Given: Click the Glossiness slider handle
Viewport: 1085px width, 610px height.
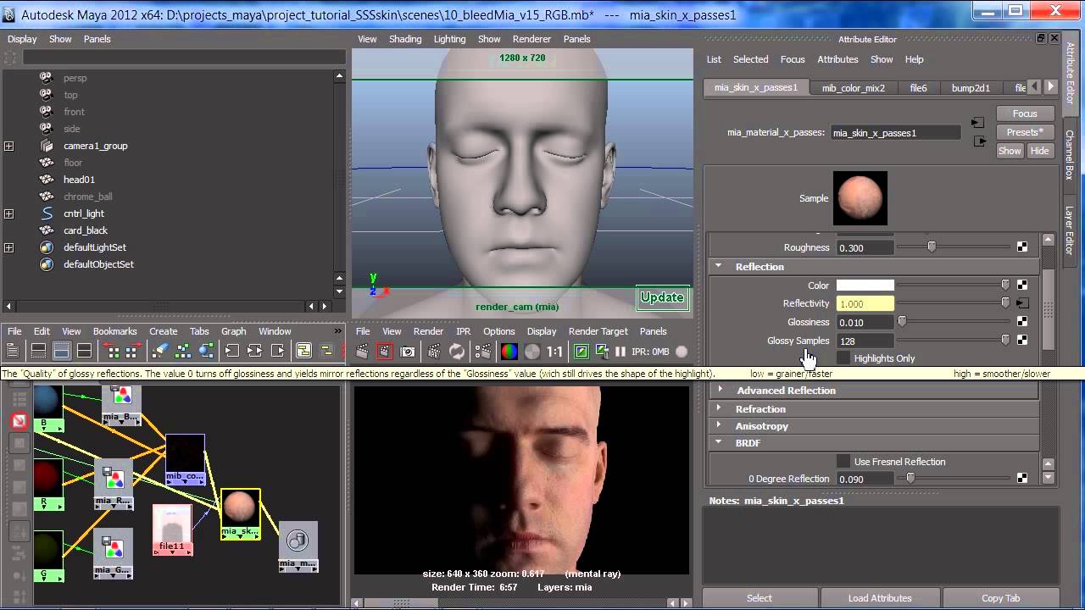Looking at the screenshot, I should 902,322.
